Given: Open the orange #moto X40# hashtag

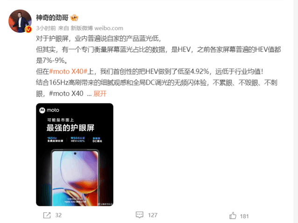Looking at the screenshot, I should point(68,72).
